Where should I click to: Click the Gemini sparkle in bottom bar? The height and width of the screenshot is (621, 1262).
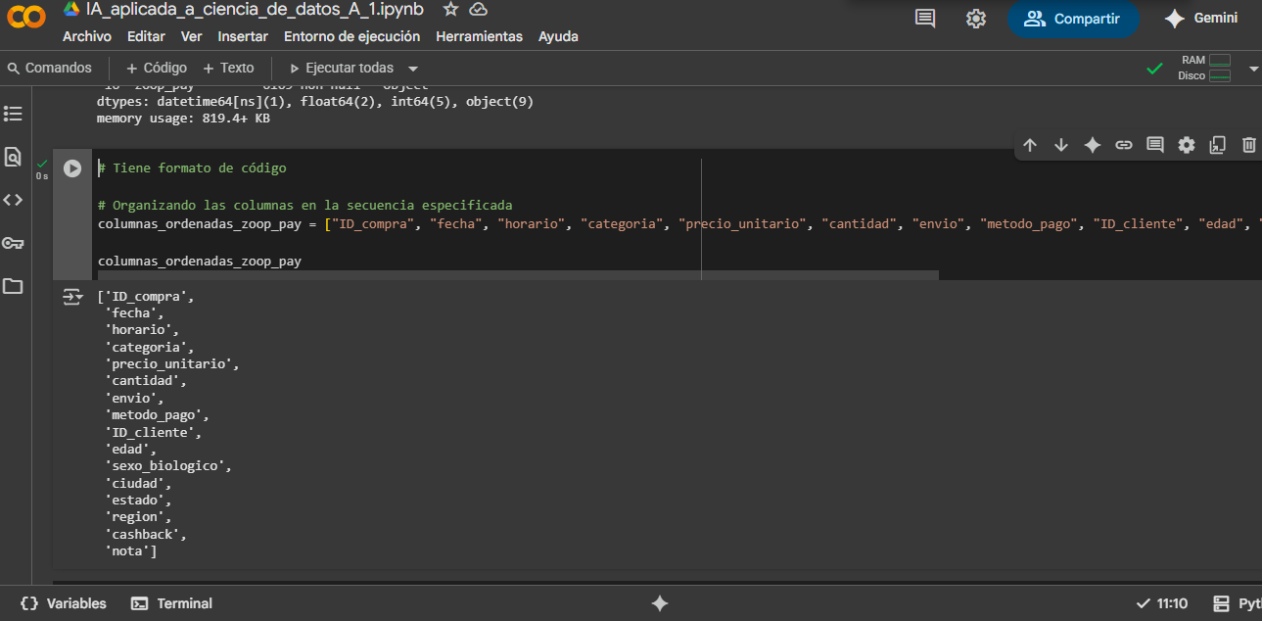click(x=660, y=603)
